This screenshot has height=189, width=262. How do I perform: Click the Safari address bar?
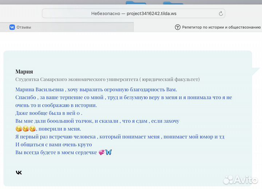click(x=134, y=13)
